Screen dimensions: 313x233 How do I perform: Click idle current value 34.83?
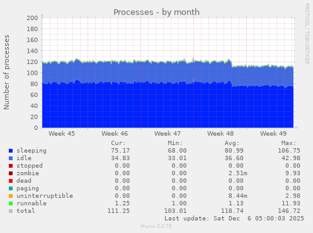coord(120,158)
